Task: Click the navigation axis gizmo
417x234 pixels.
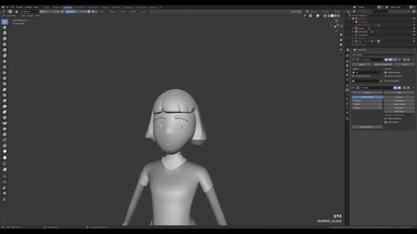Action: click(336, 25)
